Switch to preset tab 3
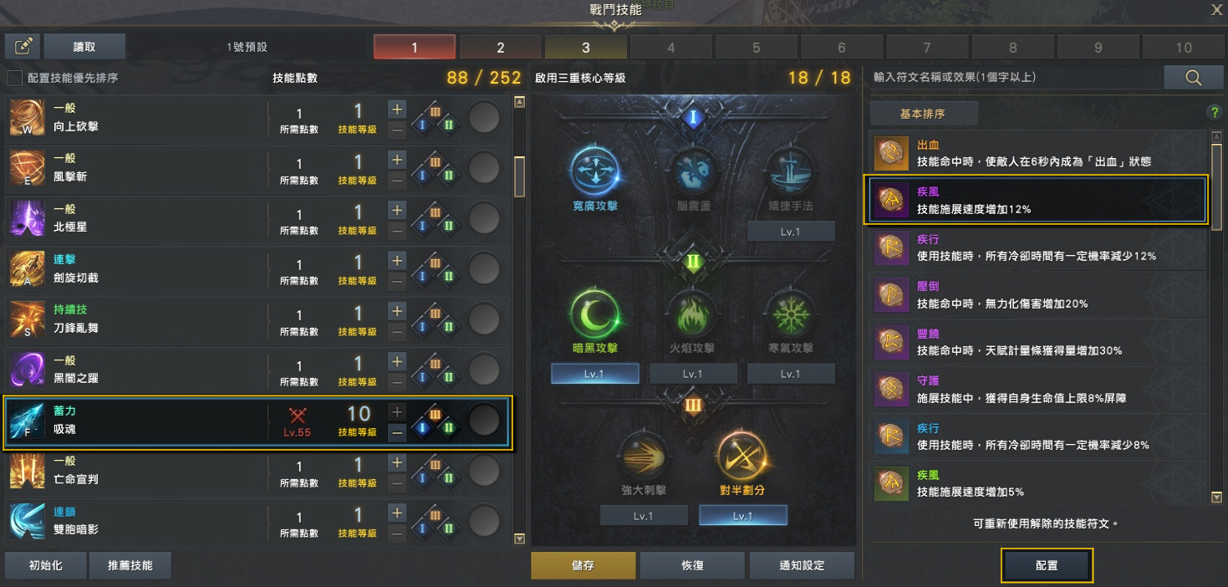This screenshot has width=1228, height=587. (585, 48)
